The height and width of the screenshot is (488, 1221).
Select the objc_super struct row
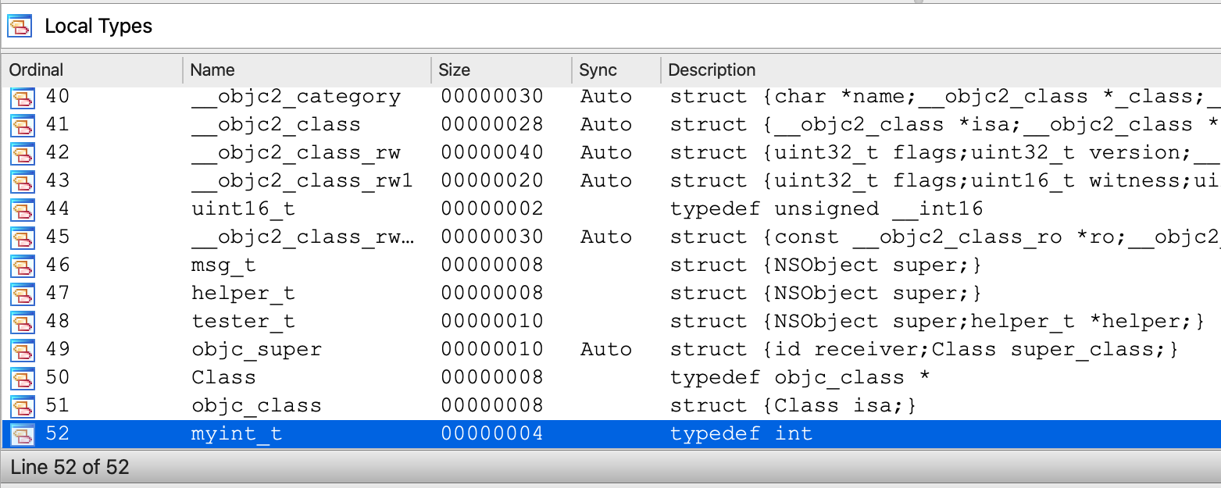256,350
